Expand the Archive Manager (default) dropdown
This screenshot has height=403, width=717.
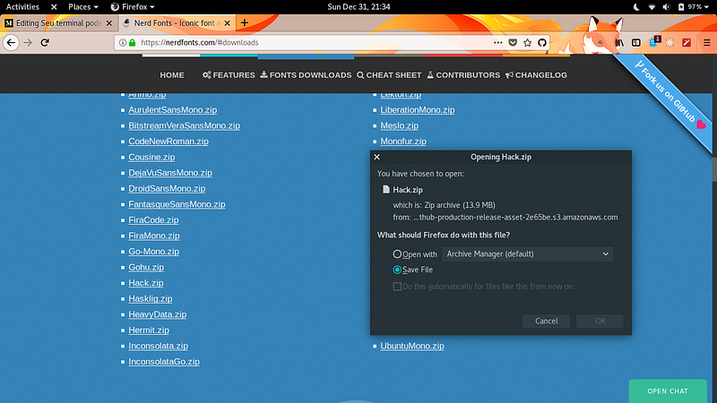pyautogui.click(x=528, y=254)
